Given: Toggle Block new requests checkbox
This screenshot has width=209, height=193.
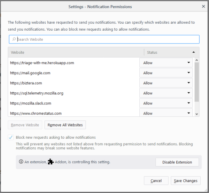Looking at the screenshot, I should (11, 137).
